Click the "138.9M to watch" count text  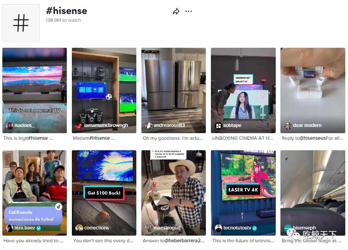63,20
